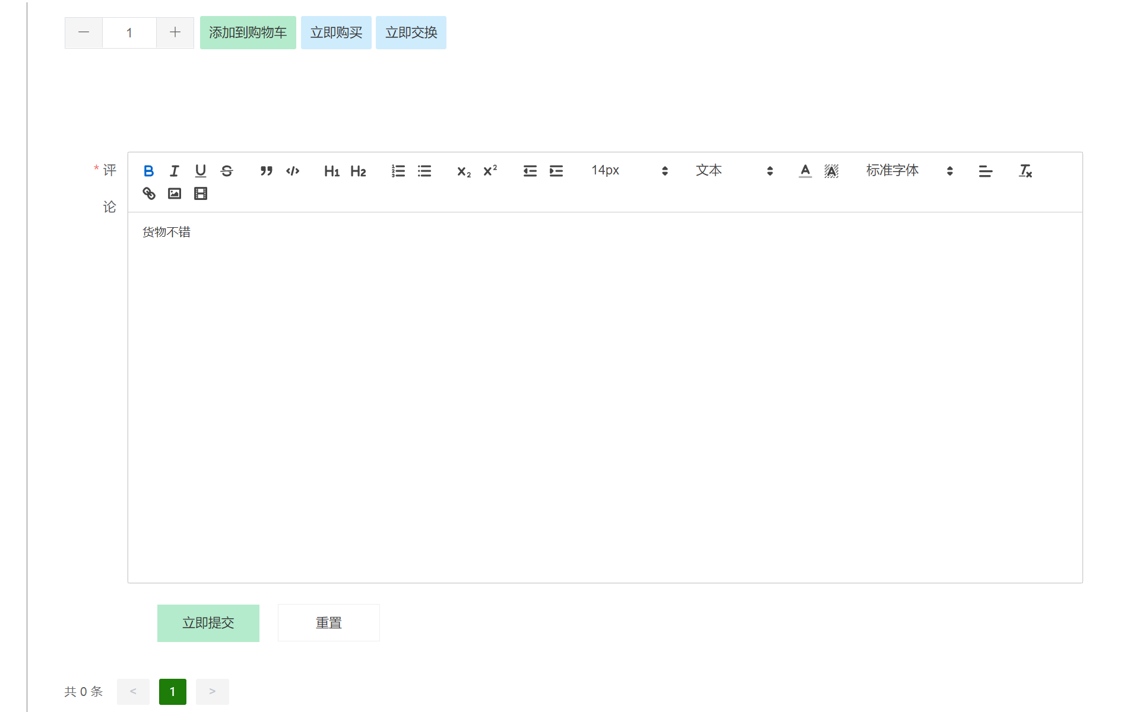Click the 立即提交 submit button
The height and width of the screenshot is (712, 1131).
coord(208,623)
